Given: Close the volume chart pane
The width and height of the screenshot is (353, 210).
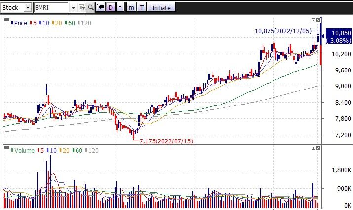Looking at the screenshot, I should click(x=319, y=148).
